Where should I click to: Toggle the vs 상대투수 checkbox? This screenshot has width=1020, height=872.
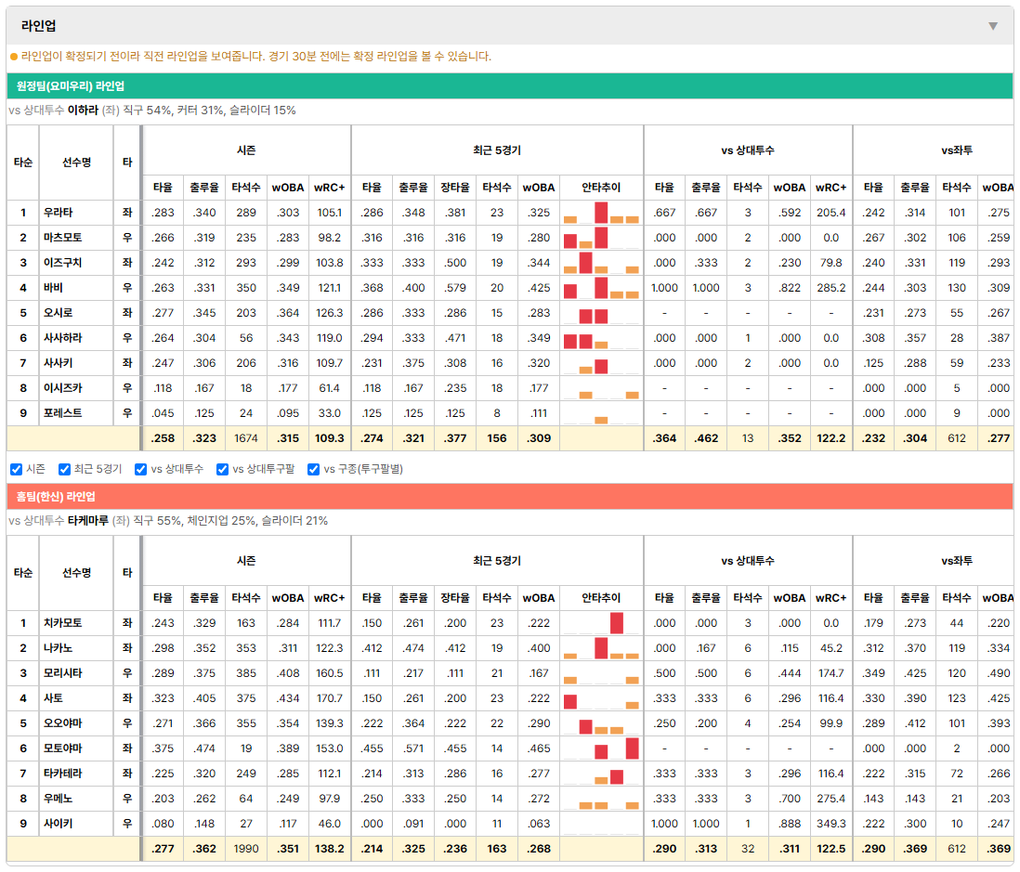[x=140, y=470]
